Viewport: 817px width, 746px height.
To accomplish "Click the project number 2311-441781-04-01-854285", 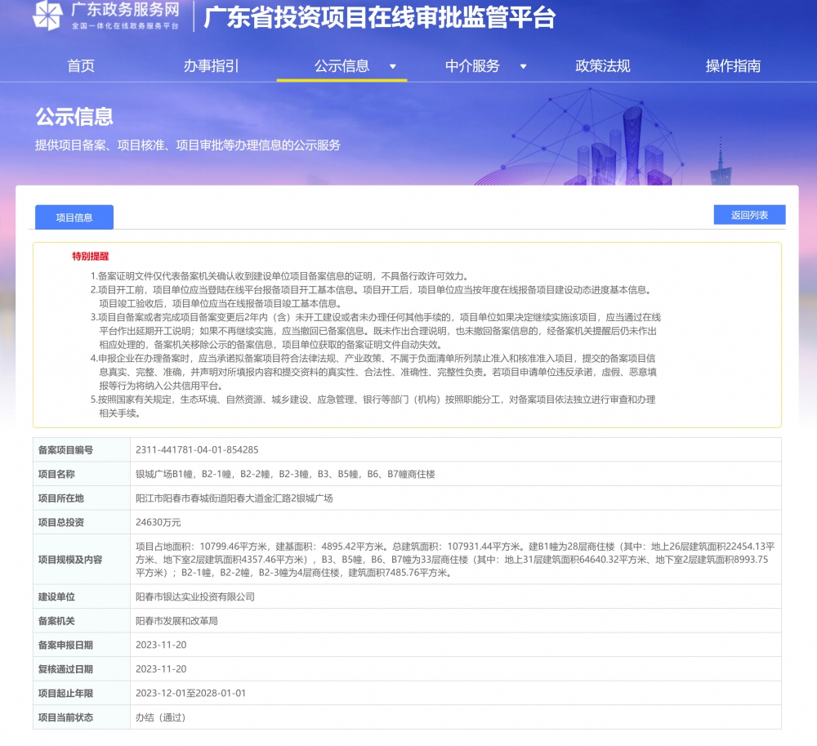I will point(197,449).
